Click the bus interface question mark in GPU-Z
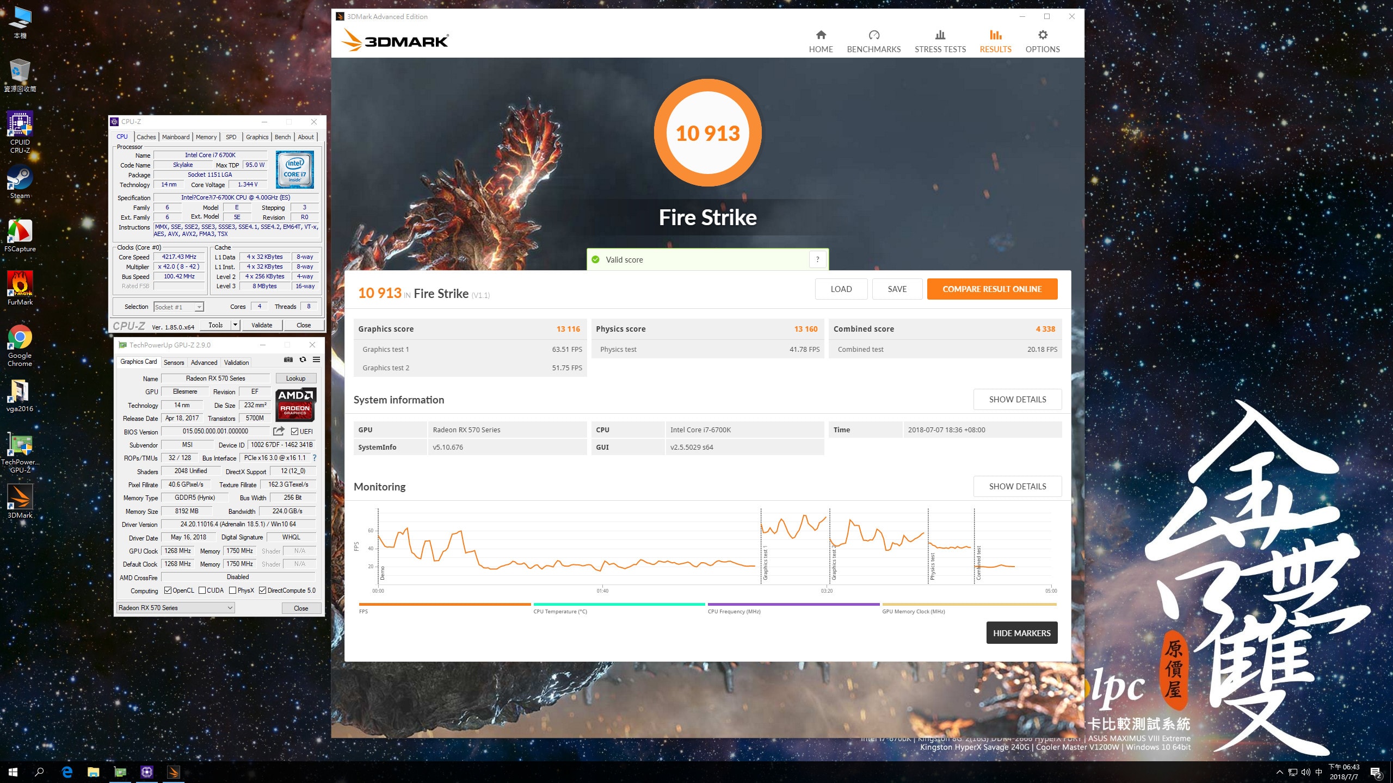This screenshot has height=783, width=1393. pos(314,458)
